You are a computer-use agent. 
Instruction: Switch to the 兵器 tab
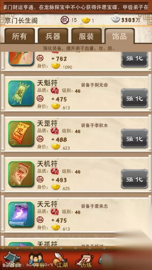53,36
